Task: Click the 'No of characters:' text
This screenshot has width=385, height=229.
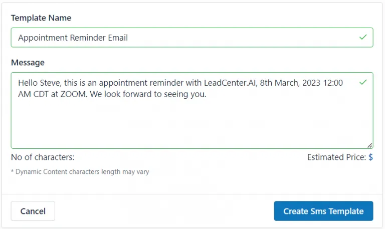Action: pos(43,157)
